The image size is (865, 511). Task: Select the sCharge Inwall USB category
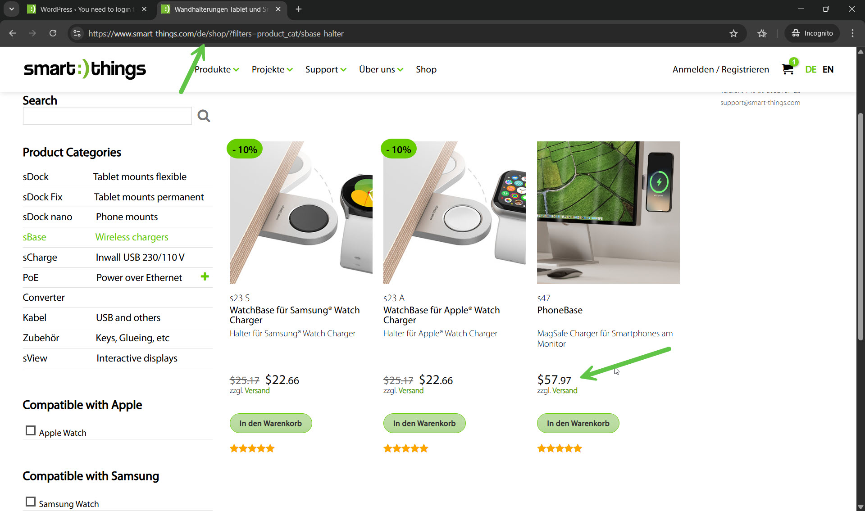pos(118,257)
